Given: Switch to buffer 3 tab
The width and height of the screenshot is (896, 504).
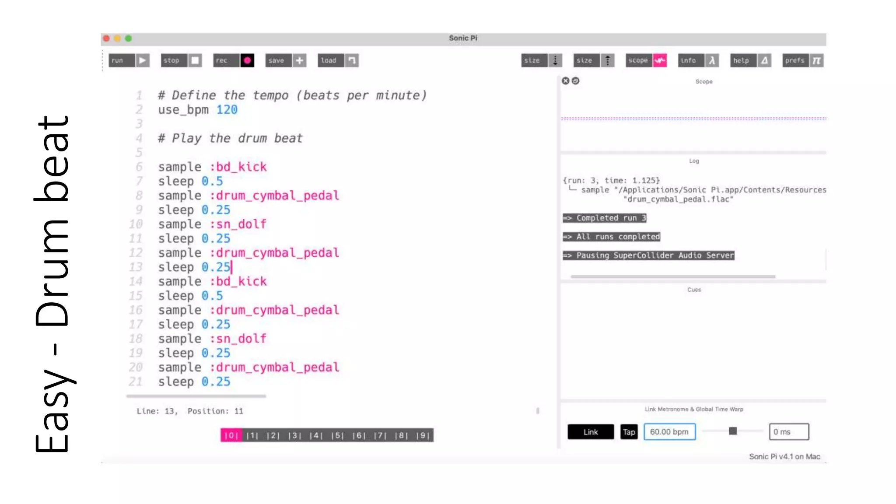Looking at the screenshot, I should [x=295, y=435].
